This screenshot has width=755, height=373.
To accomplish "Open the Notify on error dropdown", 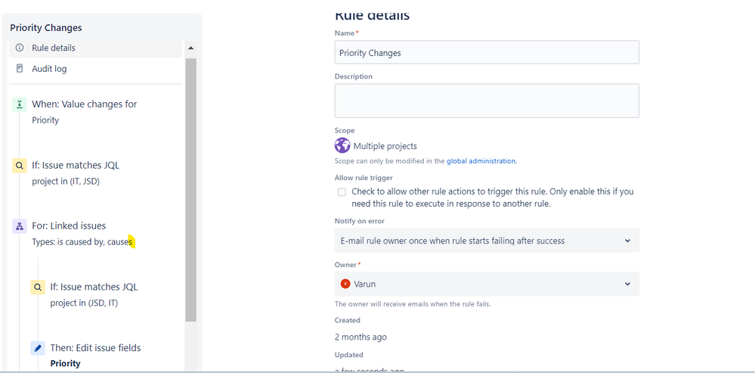I will click(x=487, y=241).
